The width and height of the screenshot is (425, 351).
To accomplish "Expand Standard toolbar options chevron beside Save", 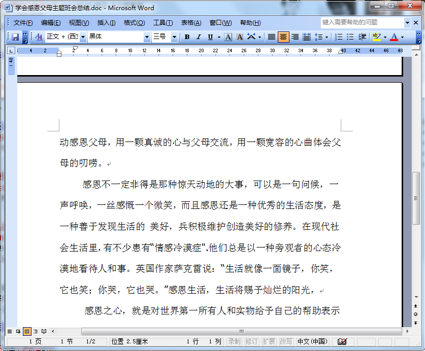I will coord(25,37).
